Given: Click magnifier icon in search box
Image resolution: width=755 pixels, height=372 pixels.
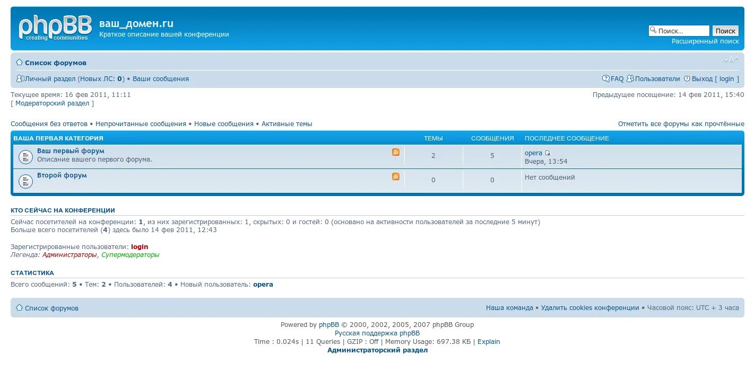Looking at the screenshot, I should (654, 30).
